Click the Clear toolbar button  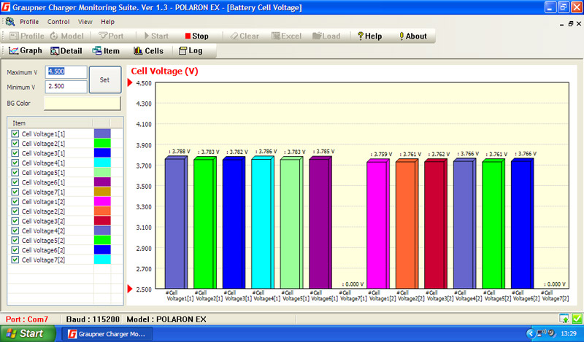tap(245, 36)
